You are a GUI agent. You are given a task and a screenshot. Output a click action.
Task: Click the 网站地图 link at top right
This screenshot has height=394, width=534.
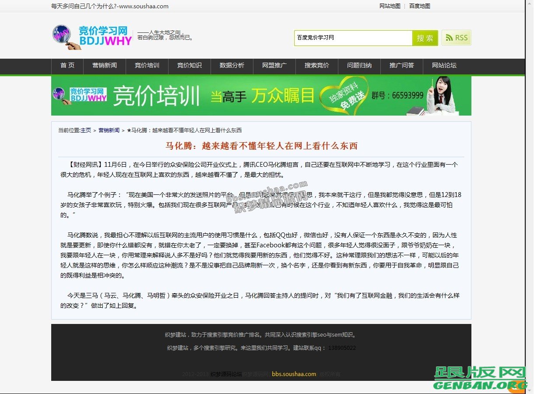point(391,6)
